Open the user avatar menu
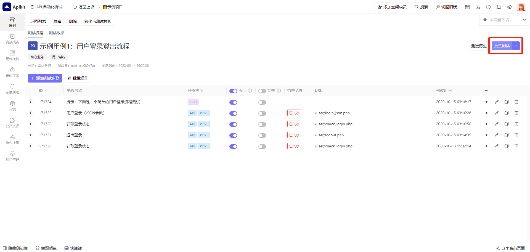530x252 pixels. [521, 7]
